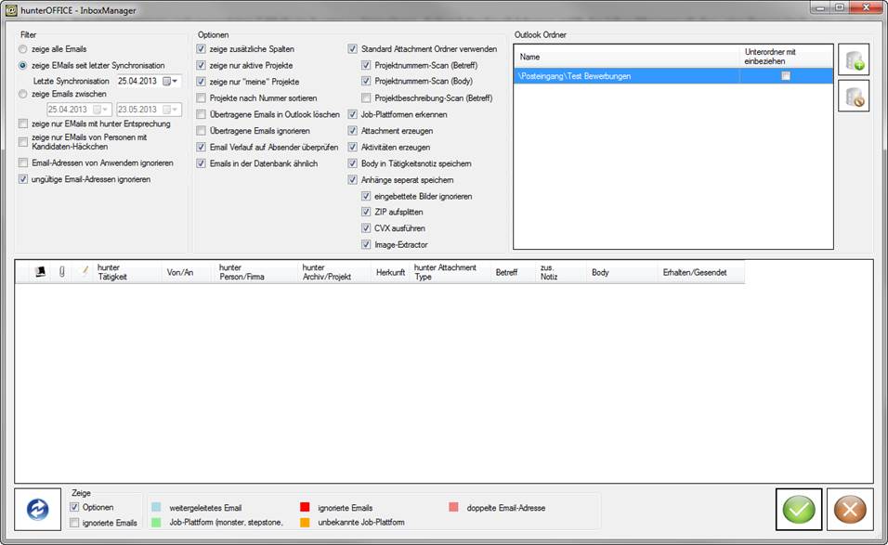Sort by the 'Betreff' column header
This screenshot has height=545, width=888.
pyautogui.click(x=506, y=273)
